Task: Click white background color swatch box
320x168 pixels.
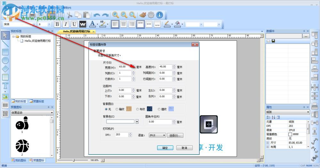Action: click(120, 122)
